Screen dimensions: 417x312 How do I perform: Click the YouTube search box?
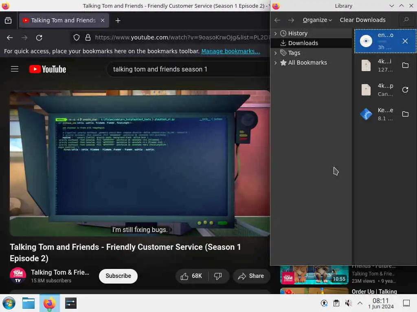[x=188, y=69]
